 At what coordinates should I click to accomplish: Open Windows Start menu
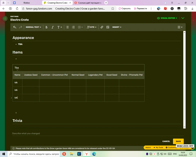(4, 154)
